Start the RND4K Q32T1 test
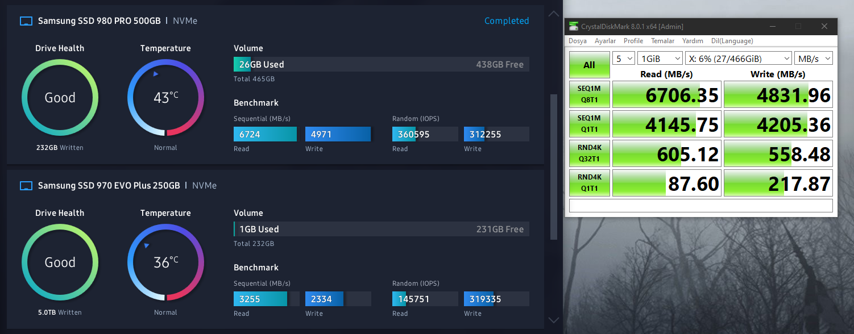The image size is (854, 334). 589,153
